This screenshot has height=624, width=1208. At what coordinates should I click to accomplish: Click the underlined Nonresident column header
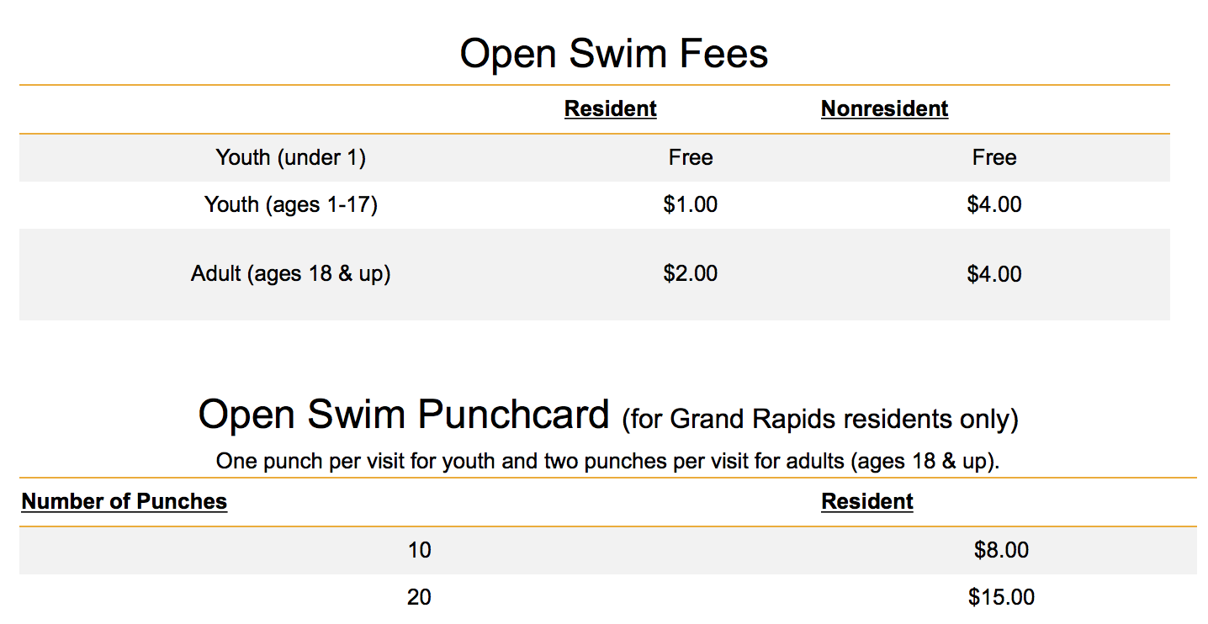tap(884, 108)
